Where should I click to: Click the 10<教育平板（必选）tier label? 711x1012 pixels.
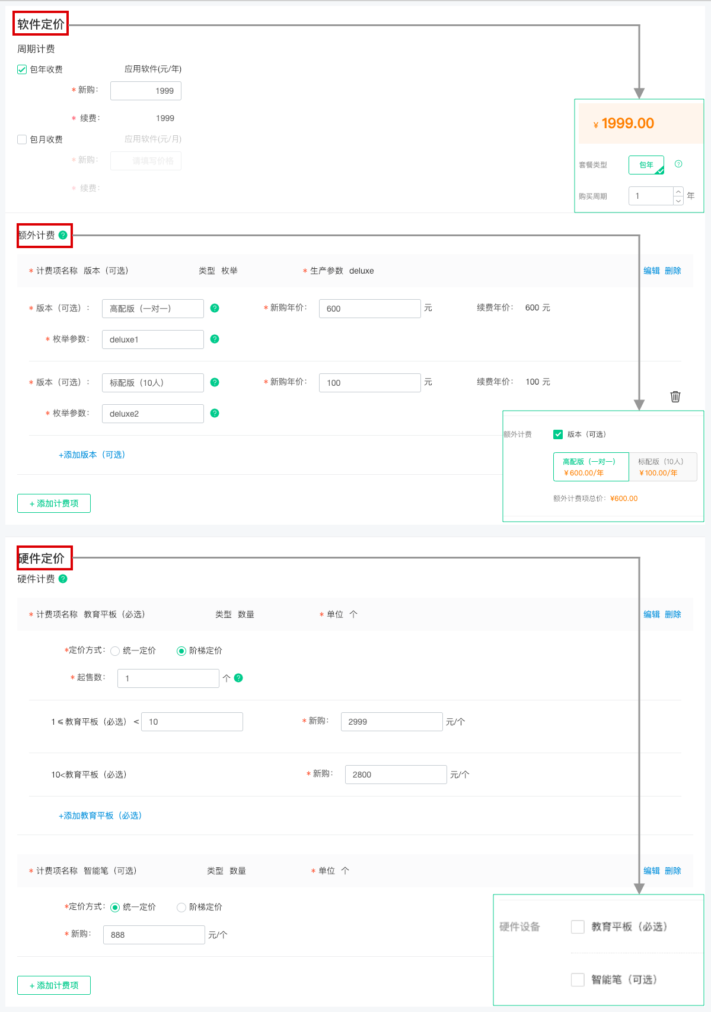click(89, 775)
